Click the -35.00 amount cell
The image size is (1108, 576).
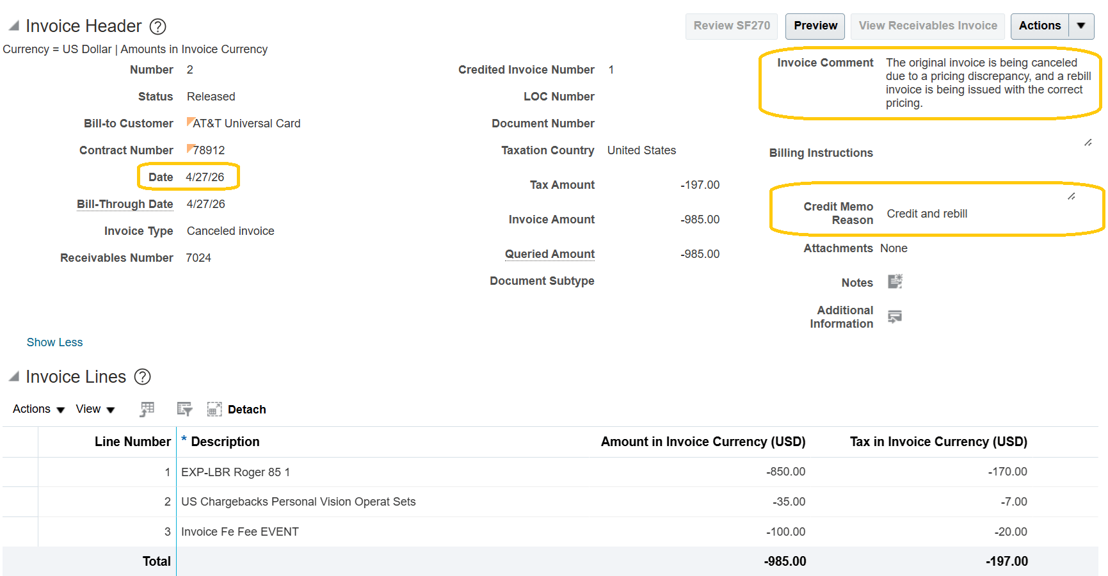click(789, 502)
